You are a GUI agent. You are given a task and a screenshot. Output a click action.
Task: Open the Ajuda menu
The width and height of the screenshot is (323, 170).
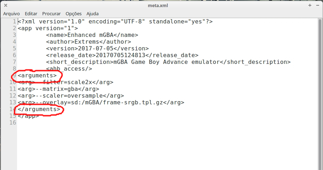tap(93, 13)
